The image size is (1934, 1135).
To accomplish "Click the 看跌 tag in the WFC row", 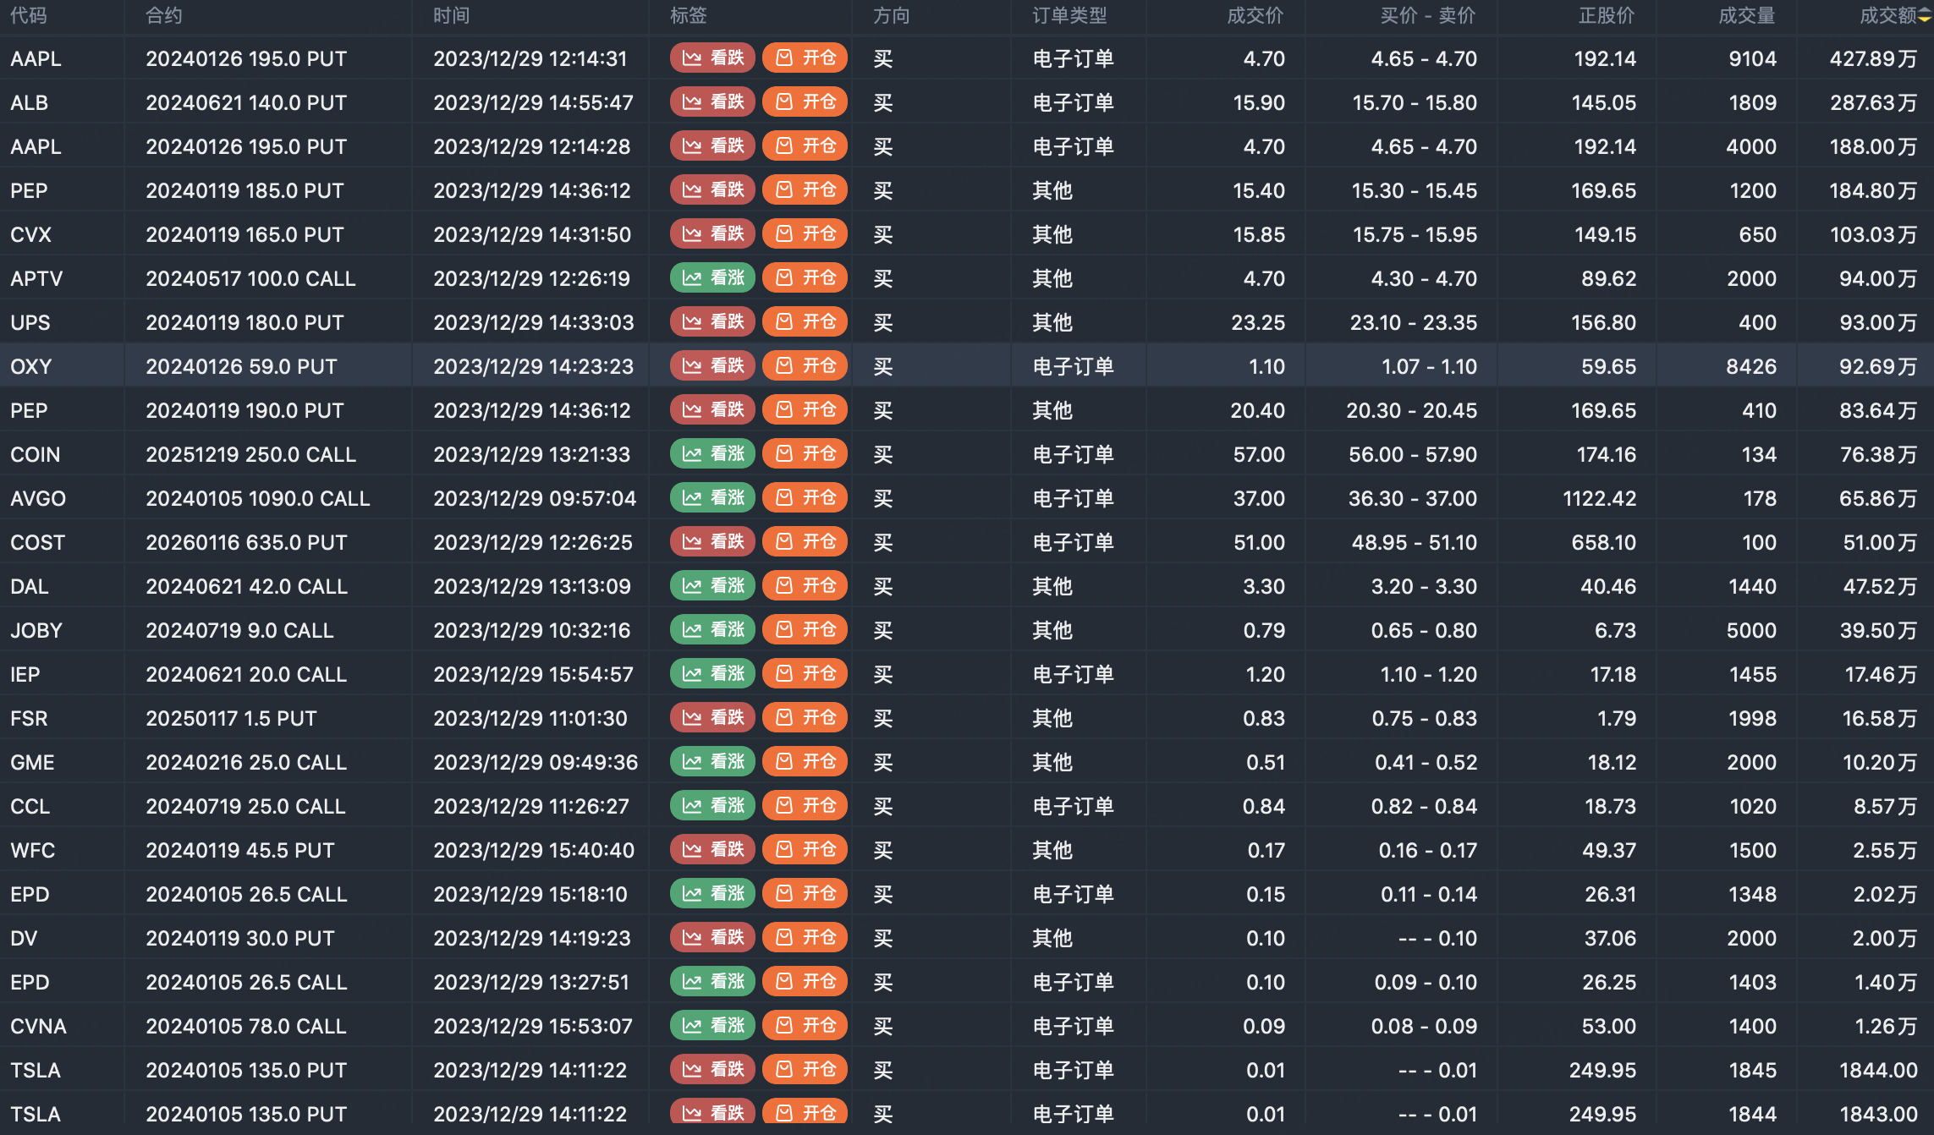I will pyautogui.click(x=712, y=850).
